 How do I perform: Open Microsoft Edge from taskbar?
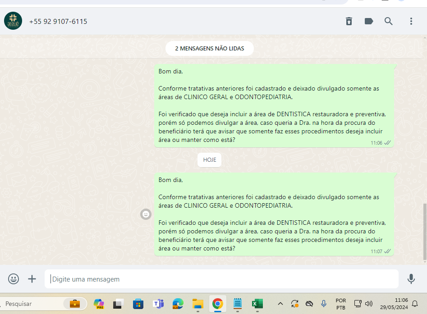178,304
